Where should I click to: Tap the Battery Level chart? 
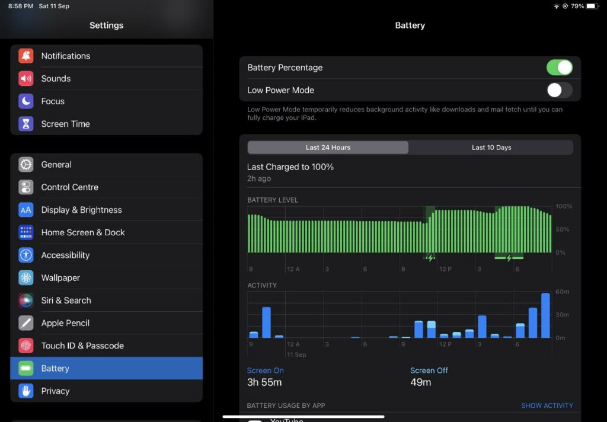[x=400, y=230]
